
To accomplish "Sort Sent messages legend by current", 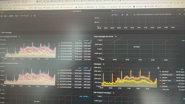I will pyautogui.click(x=87, y=40).
